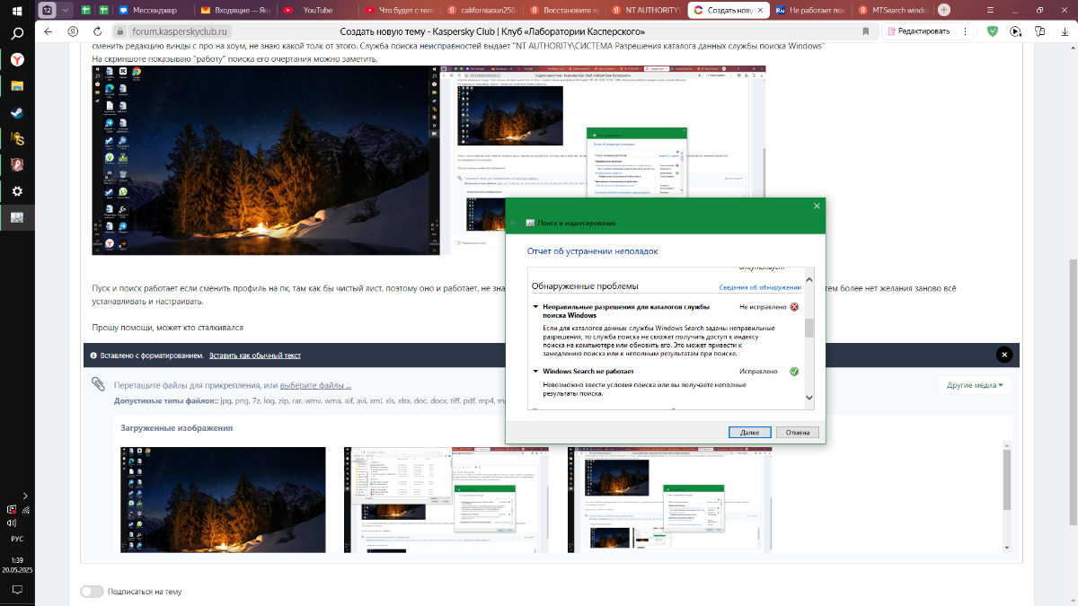The width and height of the screenshot is (1078, 606).
Task: Open File Explorer from the taskbar
Action: click(x=17, y=87)
